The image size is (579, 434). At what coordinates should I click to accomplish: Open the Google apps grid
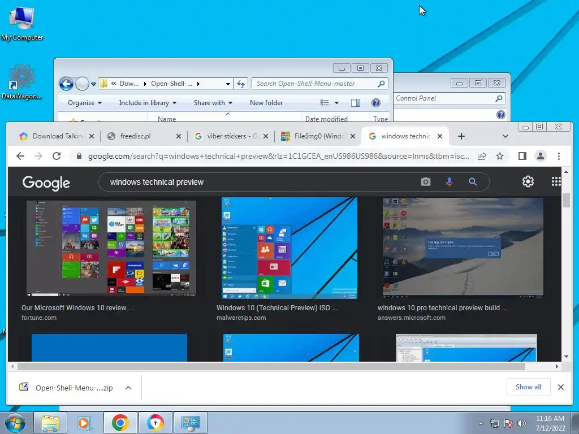pos(556,181)
